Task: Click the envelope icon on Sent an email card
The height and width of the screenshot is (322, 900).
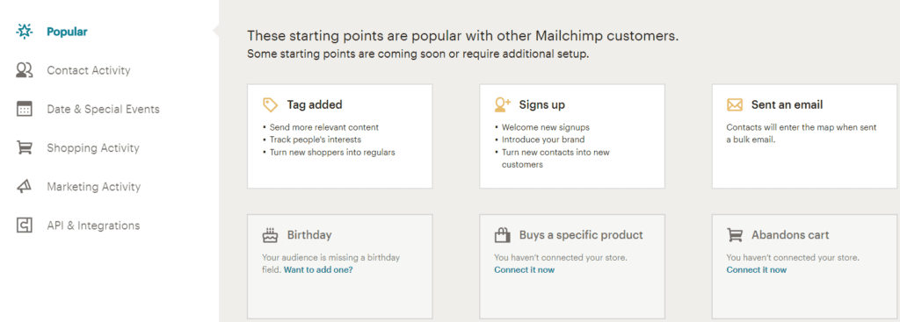Action: coord(735,105)
